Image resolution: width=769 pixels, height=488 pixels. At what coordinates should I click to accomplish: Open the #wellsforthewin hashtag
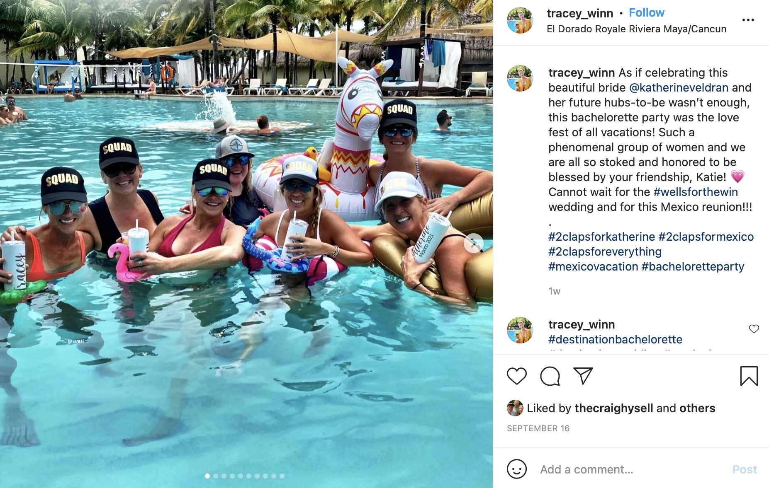[x=696, y=192]
